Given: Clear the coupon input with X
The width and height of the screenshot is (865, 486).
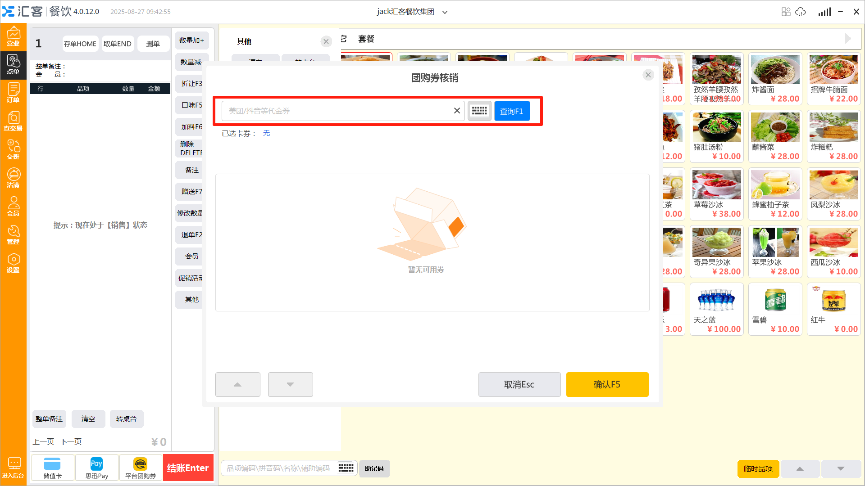Looking at the screenshot, I should click(457, 111).
